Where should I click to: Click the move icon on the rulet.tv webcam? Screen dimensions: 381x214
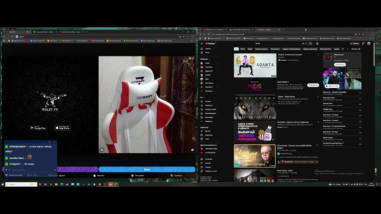click(x=102, y=150)
